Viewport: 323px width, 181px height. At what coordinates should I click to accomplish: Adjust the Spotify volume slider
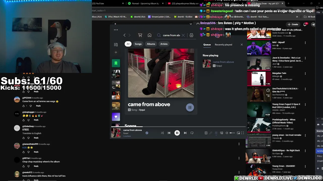(232, 133)
